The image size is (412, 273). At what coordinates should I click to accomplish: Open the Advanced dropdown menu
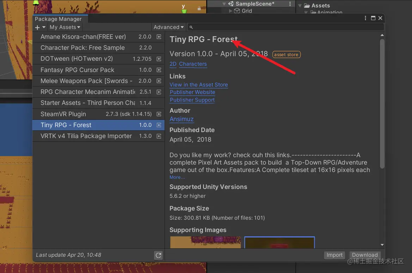click(x=168, y=27)
